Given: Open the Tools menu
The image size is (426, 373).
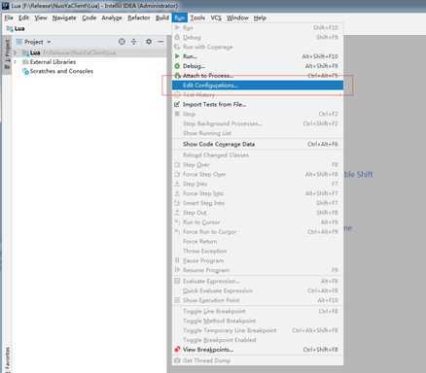Looking at the screenshot, I should (197, 17).
